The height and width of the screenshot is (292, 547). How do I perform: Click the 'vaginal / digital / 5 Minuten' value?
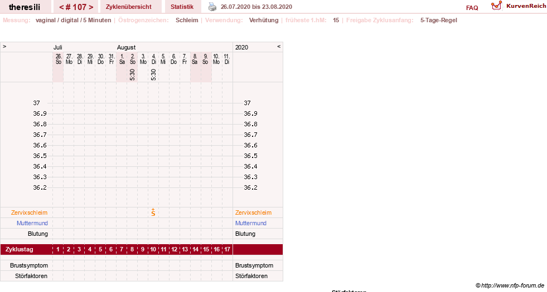73,20
